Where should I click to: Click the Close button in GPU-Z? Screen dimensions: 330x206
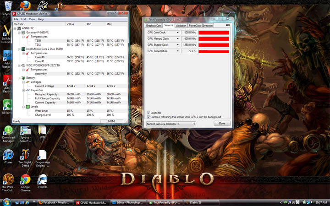[222, 124]
